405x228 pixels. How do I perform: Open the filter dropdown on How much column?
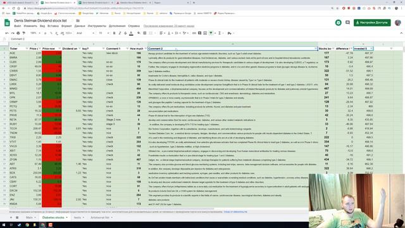(146, 49)
